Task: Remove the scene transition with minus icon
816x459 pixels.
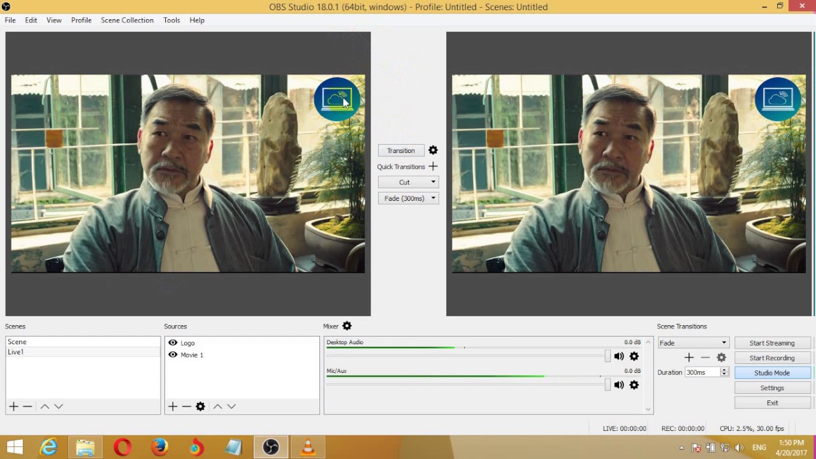Action: click(705, 358)
